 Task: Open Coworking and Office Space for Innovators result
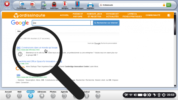coord(39,61)
